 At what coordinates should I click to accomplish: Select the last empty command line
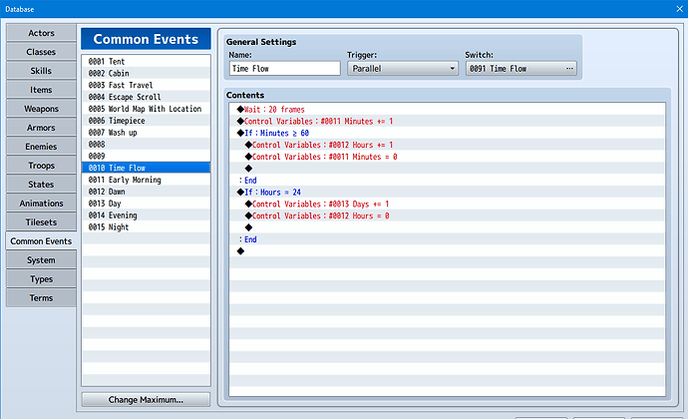447,251
